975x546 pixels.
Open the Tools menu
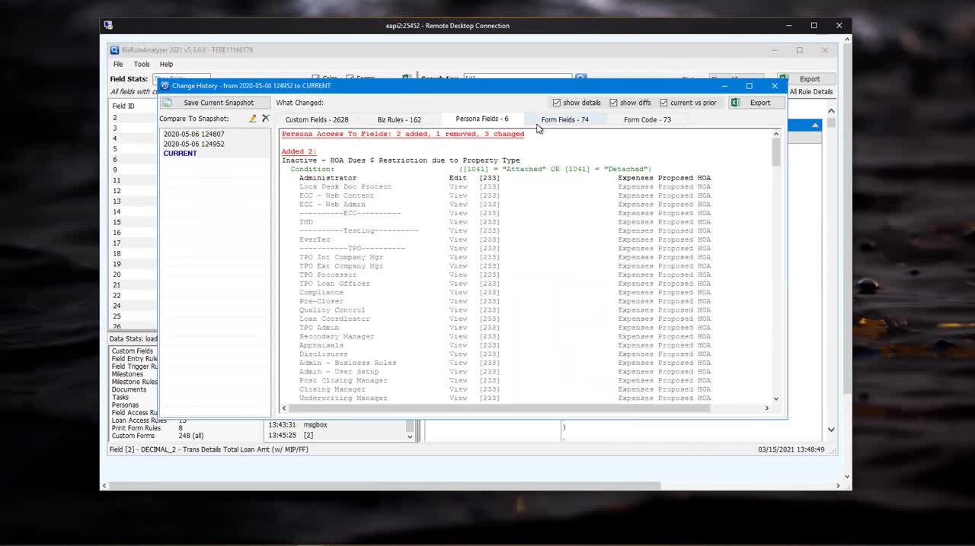pos(142,64)
